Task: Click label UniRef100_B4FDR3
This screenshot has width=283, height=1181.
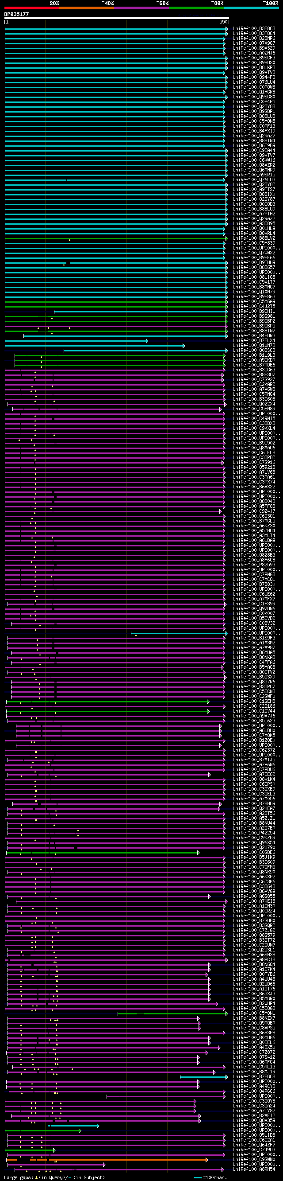Action: point(254,336)
